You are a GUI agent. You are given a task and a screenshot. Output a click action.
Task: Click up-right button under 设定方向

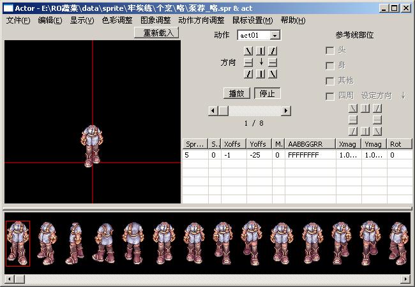click(x=377, y=108)
